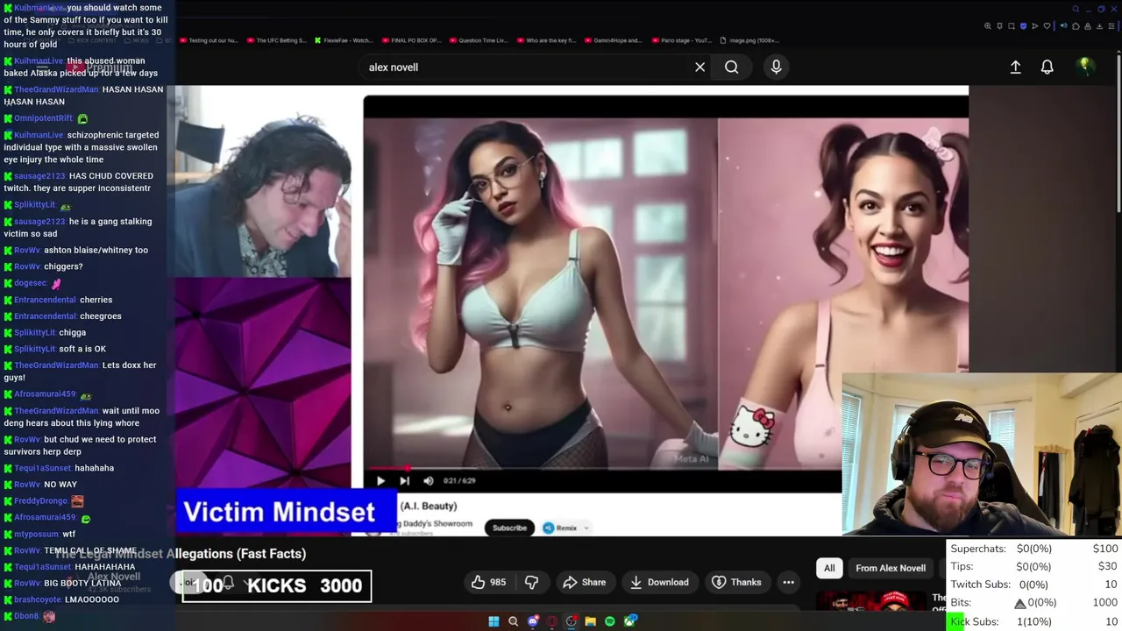Viewport: 1122px width, 631px height.
Task: Open 'Who are the key fi...' bookmark
Action: coord(546,40)
